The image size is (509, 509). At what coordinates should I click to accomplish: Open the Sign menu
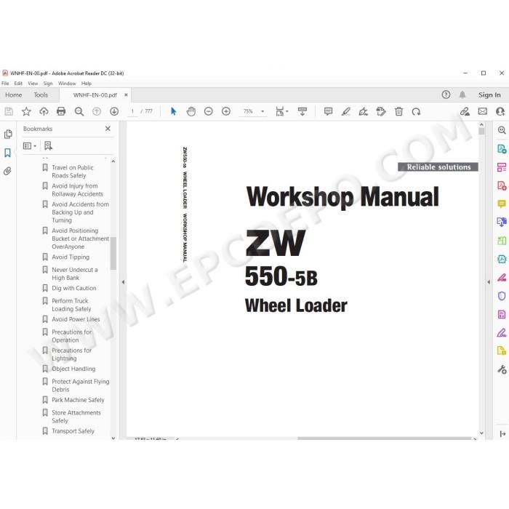tap(48, 84)
